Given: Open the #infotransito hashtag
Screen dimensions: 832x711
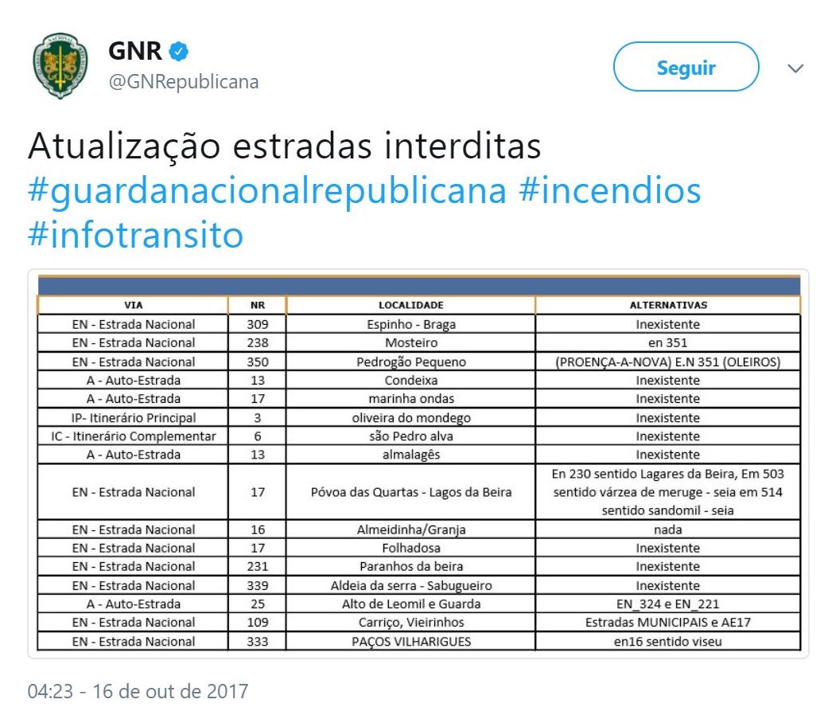Looking at the screenshot, I should pos(135,235).
